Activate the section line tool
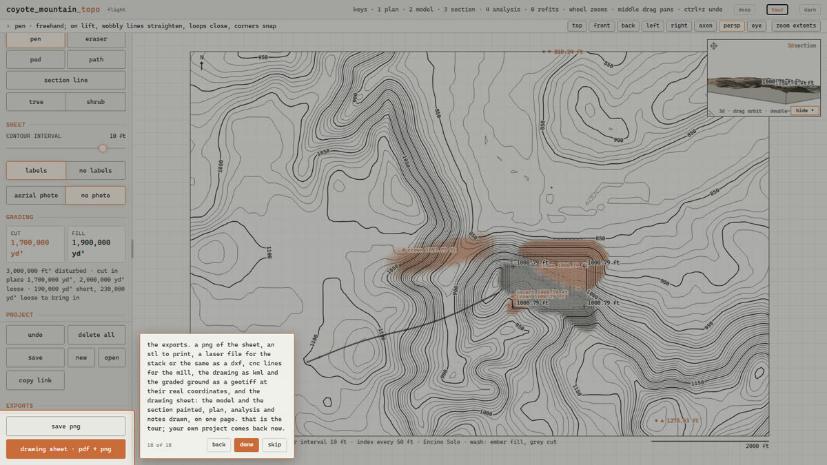Viewport: 827px width, 465px height. point(65,80)
